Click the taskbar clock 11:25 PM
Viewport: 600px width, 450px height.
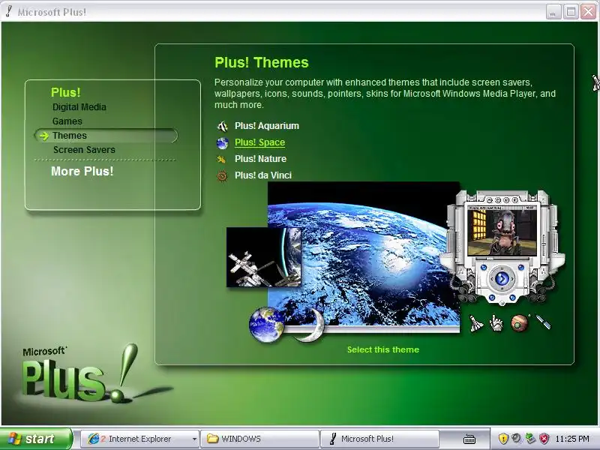coord(572,439)
